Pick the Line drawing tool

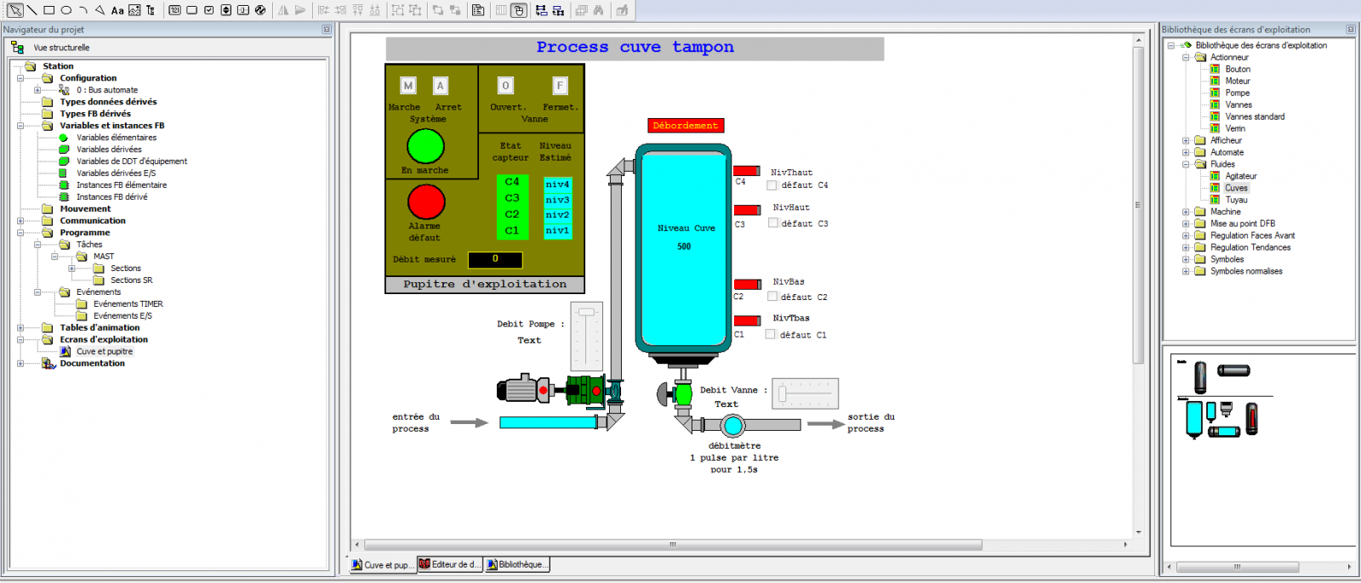[32, 10]
